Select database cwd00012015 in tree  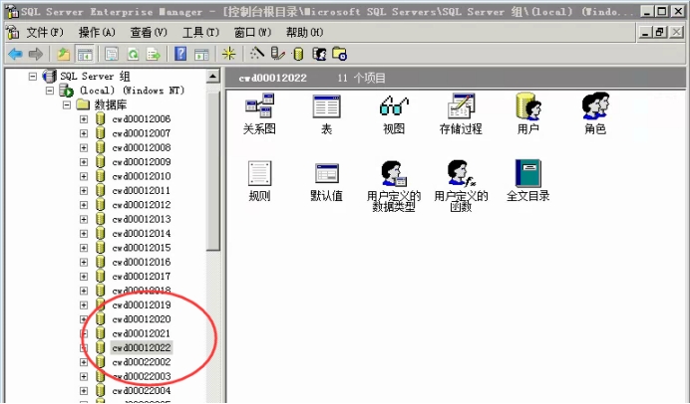pyautogui.click(x=141, y=248)
